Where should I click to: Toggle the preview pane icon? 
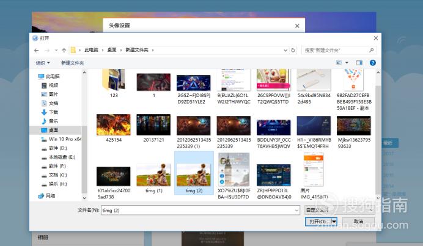[359, 63]
